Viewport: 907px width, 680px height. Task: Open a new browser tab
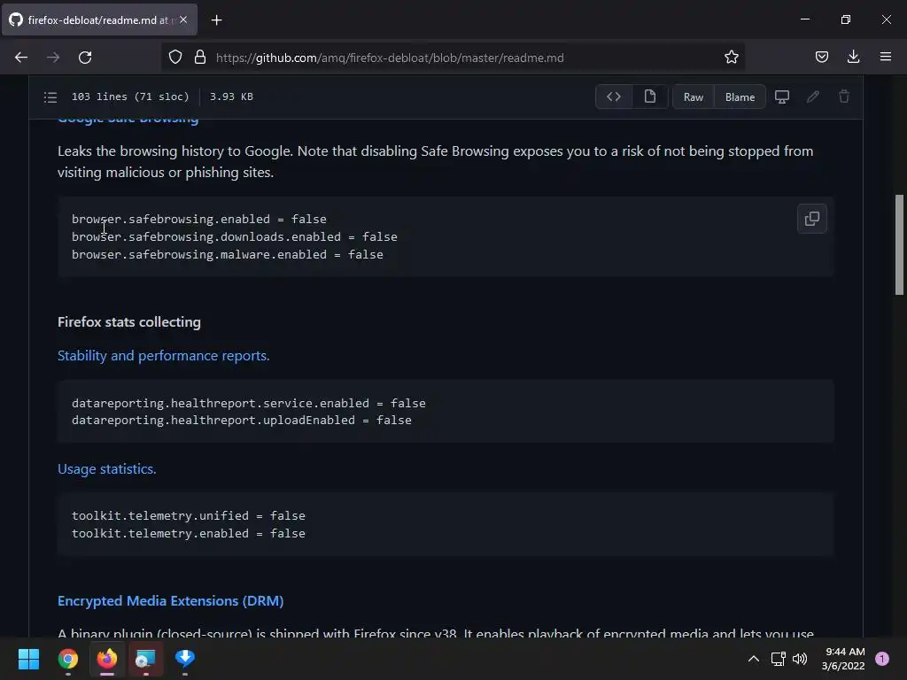(216, 20)
